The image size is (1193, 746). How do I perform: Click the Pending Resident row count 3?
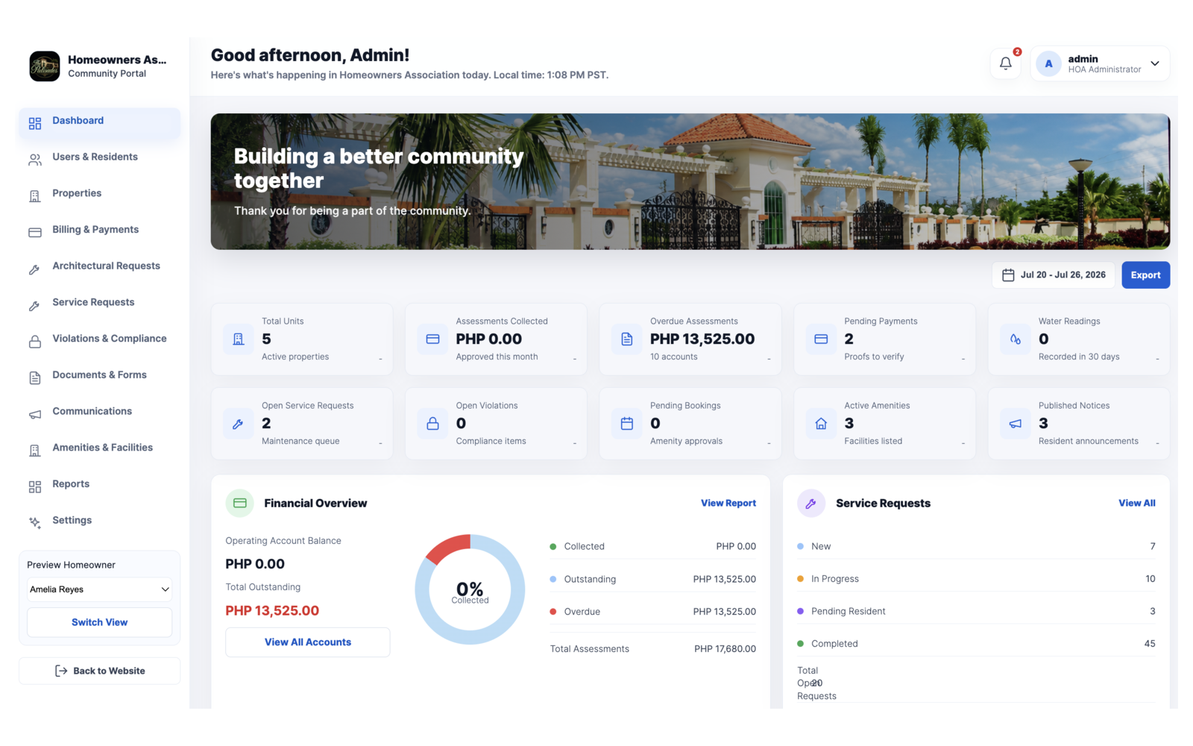coord(1153,612)
